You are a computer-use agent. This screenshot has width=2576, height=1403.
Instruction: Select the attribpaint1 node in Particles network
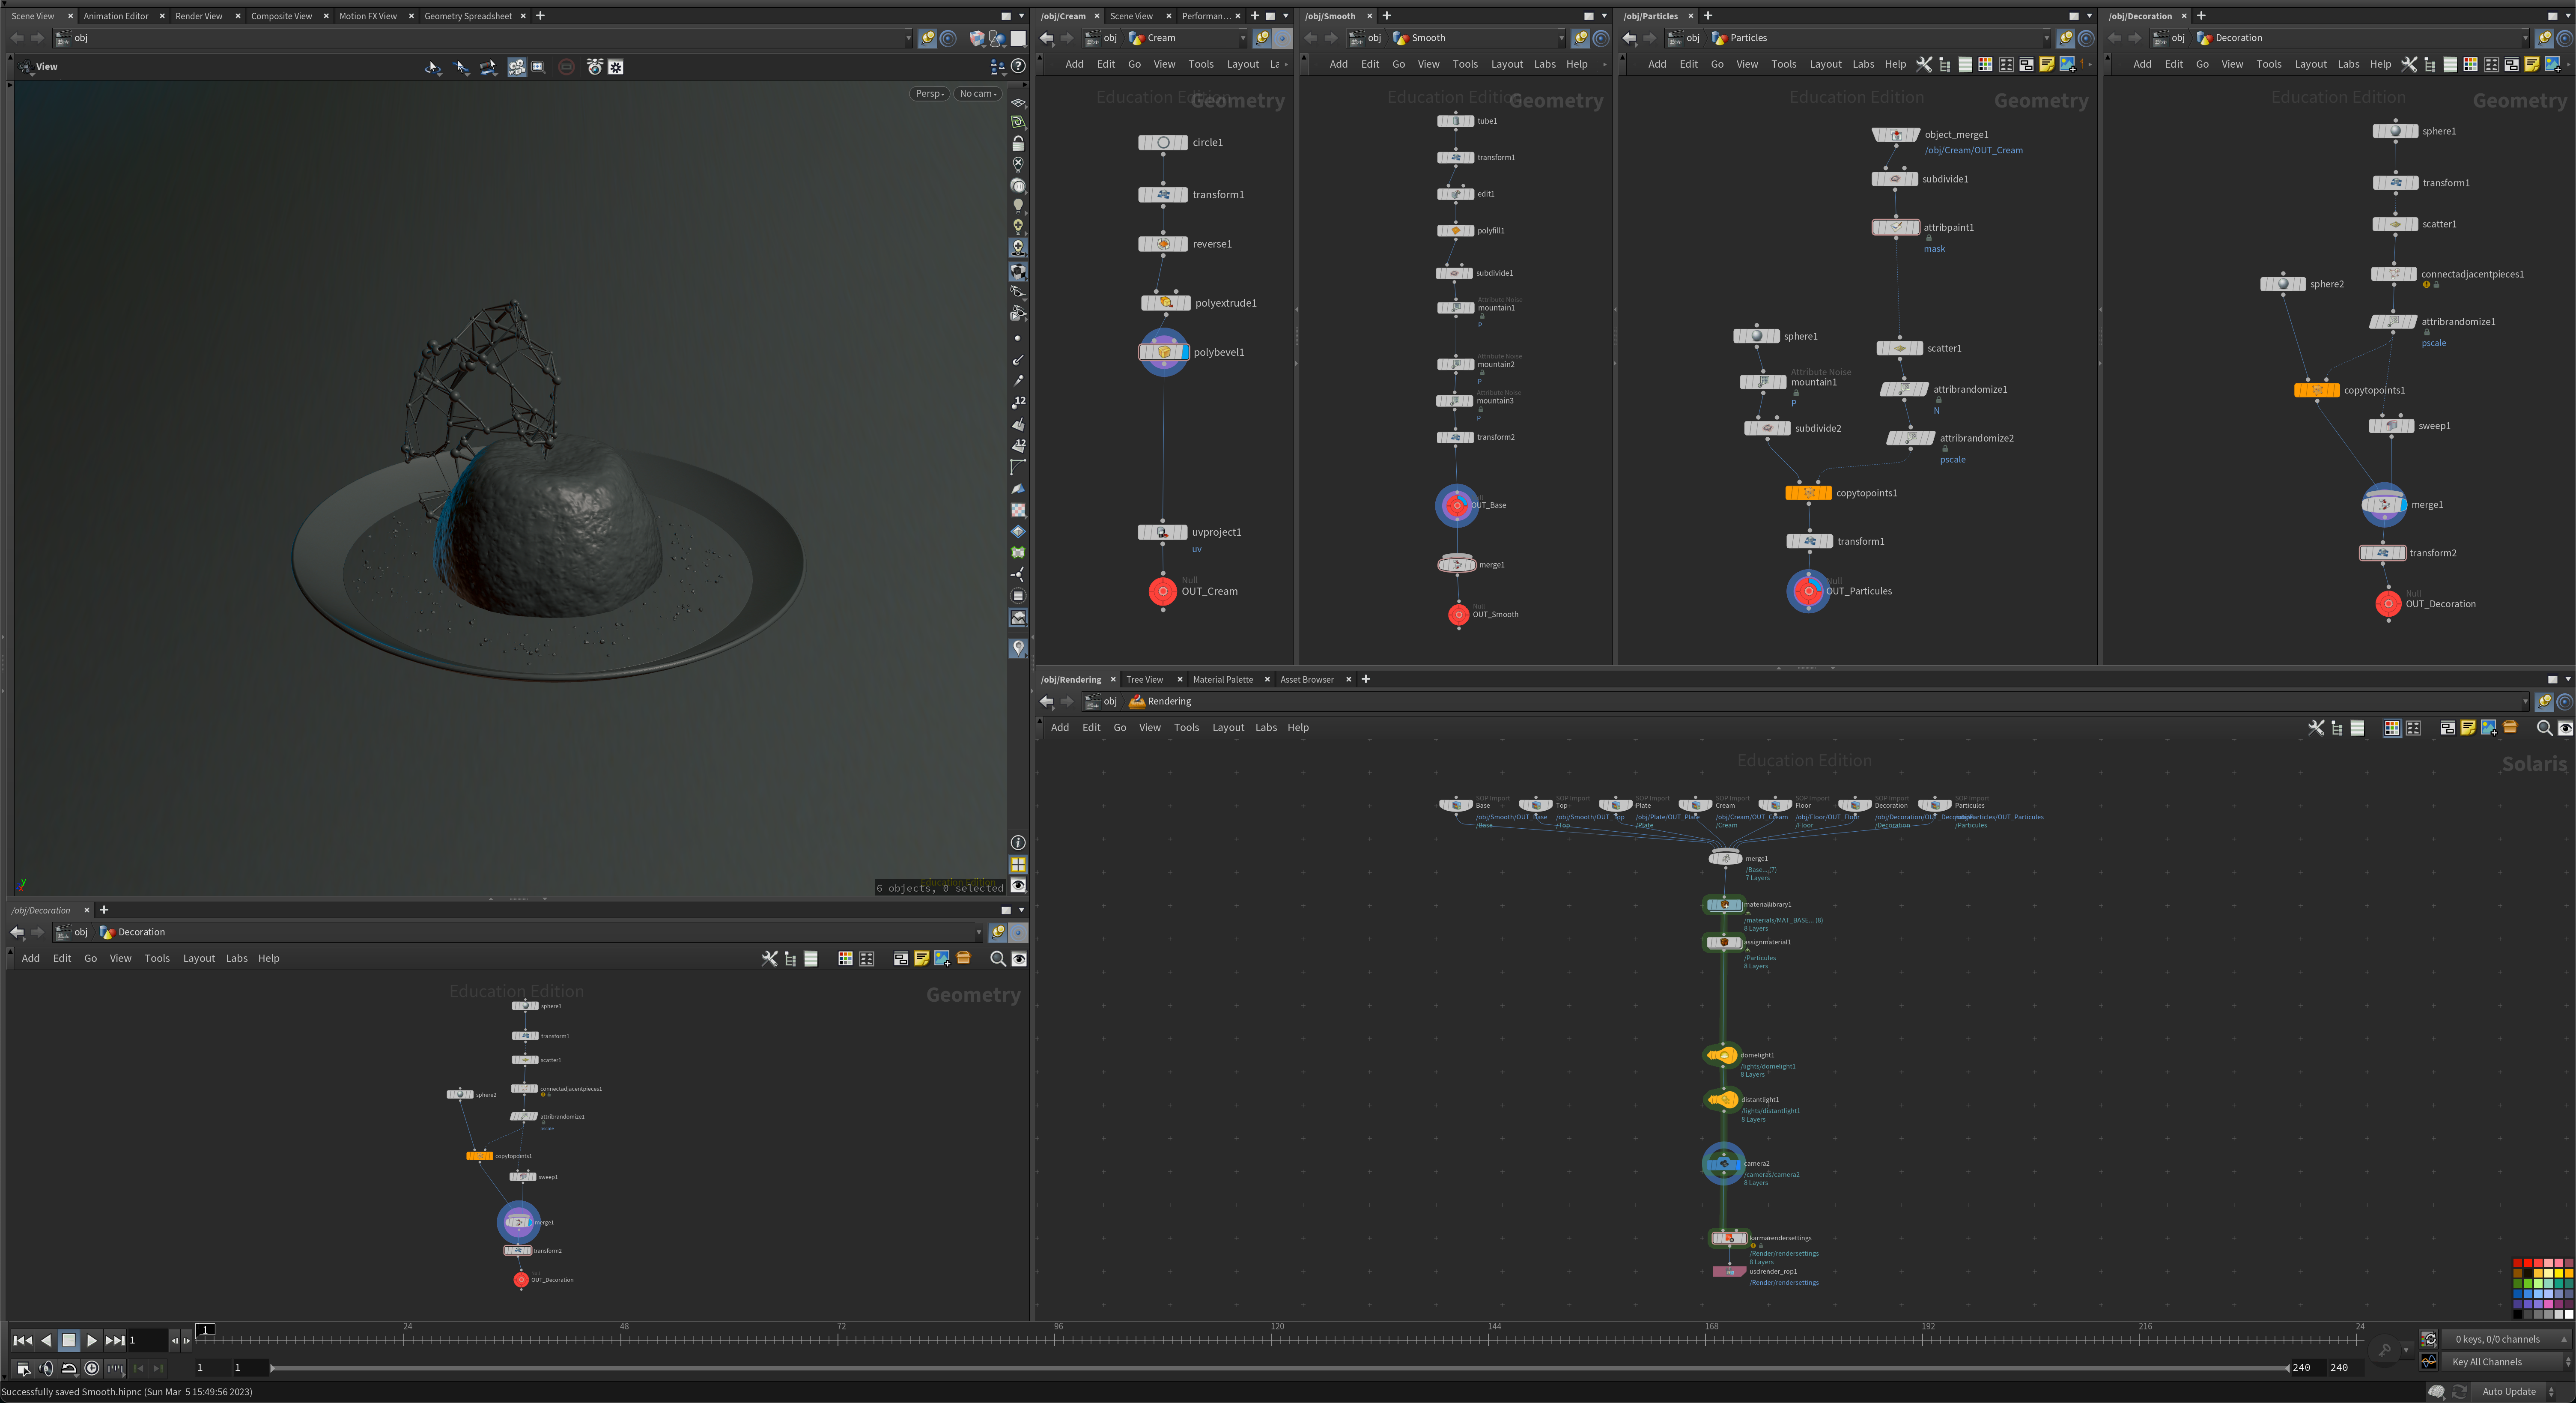pyautogui.click(x=1895, y=227)
